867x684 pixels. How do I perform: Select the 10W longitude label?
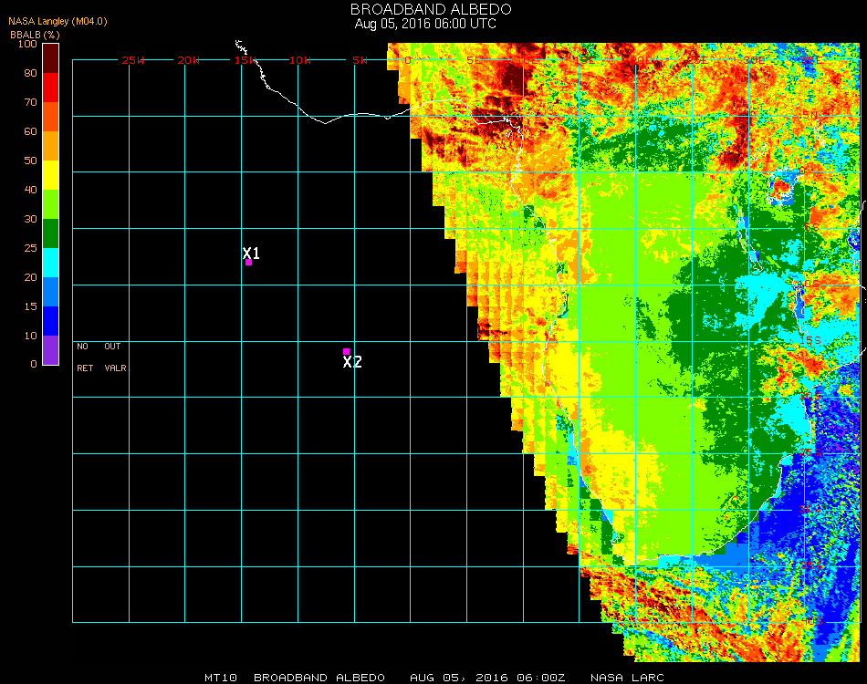point(301,60)
